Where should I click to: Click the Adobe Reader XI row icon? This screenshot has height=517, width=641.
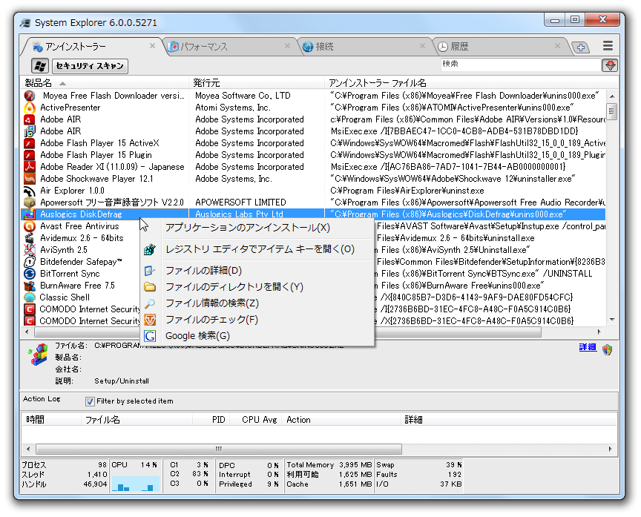30,167
